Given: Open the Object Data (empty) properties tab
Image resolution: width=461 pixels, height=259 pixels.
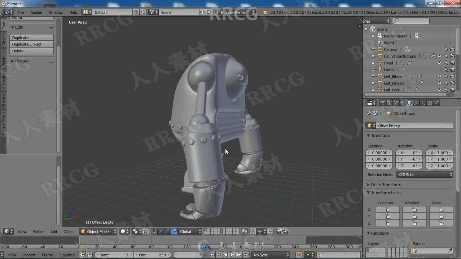Looking at the screenshot, I should pos(423,103).
